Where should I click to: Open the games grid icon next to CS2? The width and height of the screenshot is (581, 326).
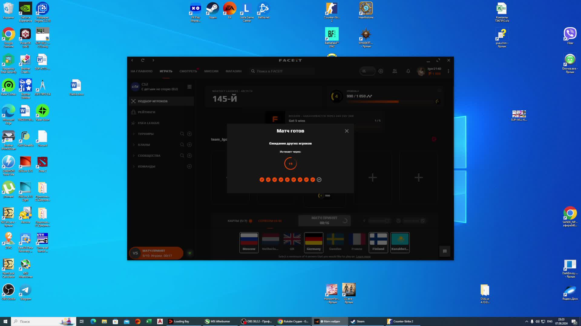pos(189,87)
